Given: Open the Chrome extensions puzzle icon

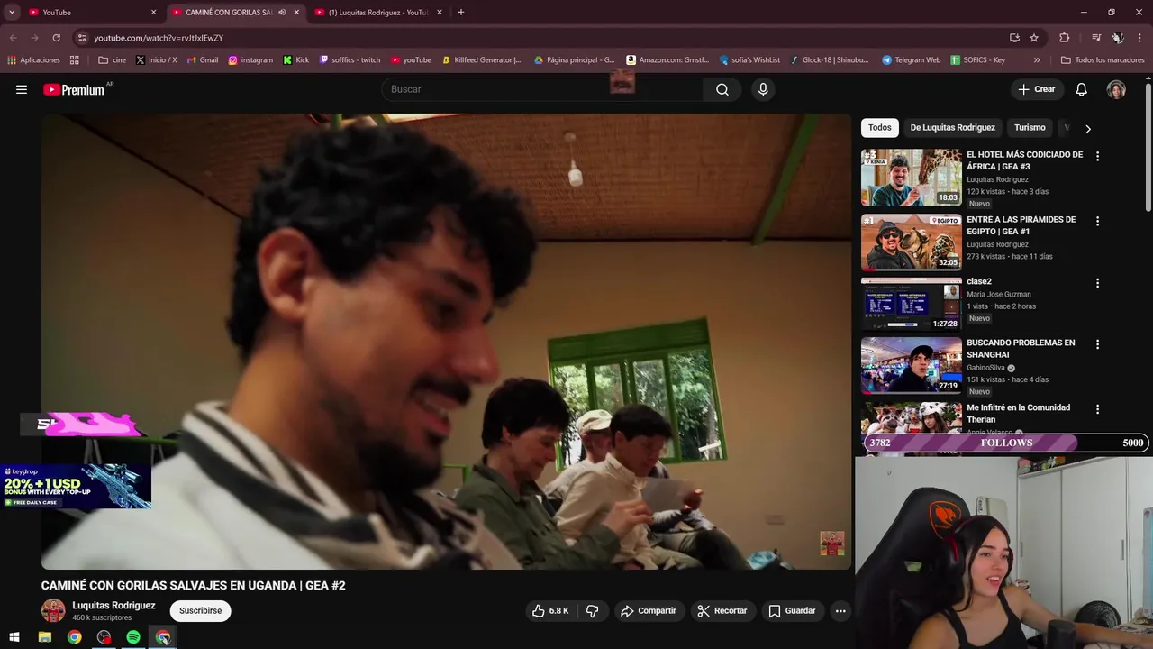Looking at the screenshot, I should click(1064, 38).
